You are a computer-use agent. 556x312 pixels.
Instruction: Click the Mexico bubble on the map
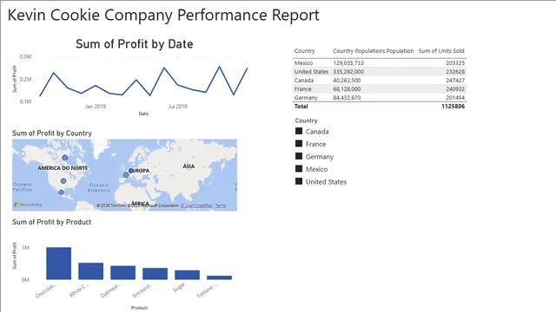(x=62, y=192)
